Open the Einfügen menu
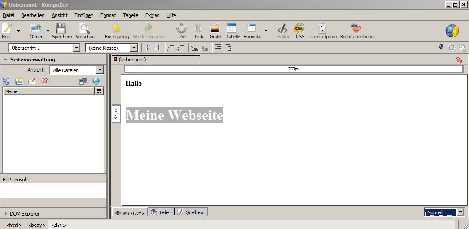This screenshot has width=469, height=229. click(x=84, y=15)
